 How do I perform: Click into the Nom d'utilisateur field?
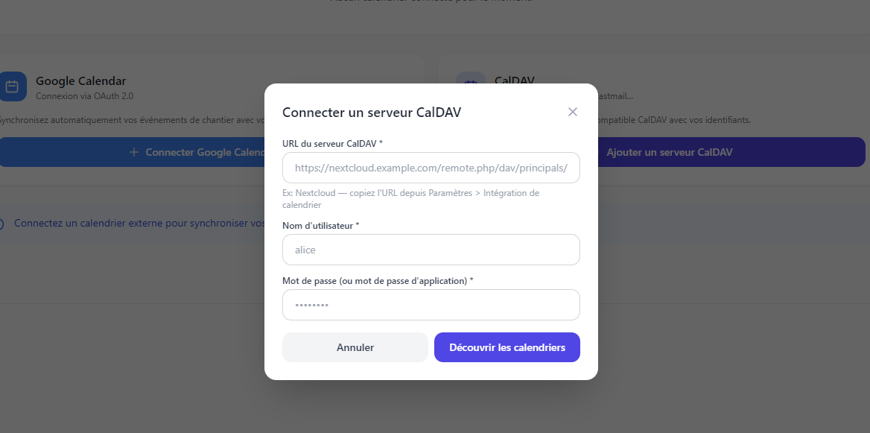coord(431,250)
